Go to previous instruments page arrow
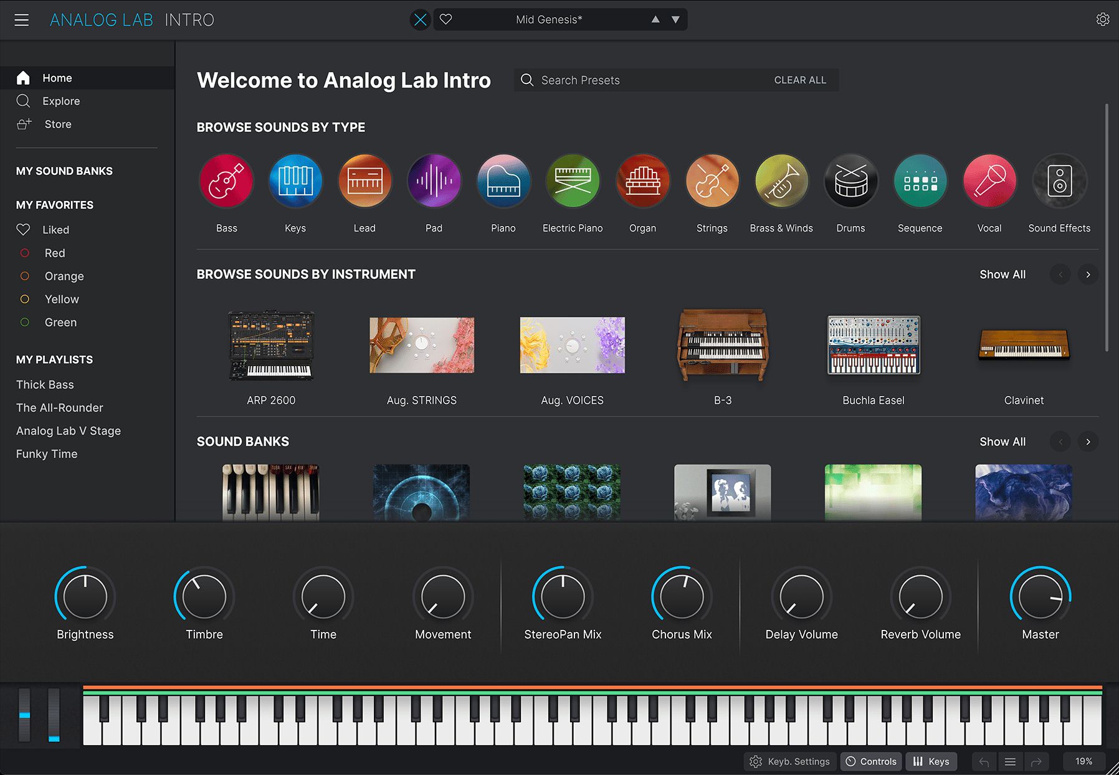 click(1060, 275)
